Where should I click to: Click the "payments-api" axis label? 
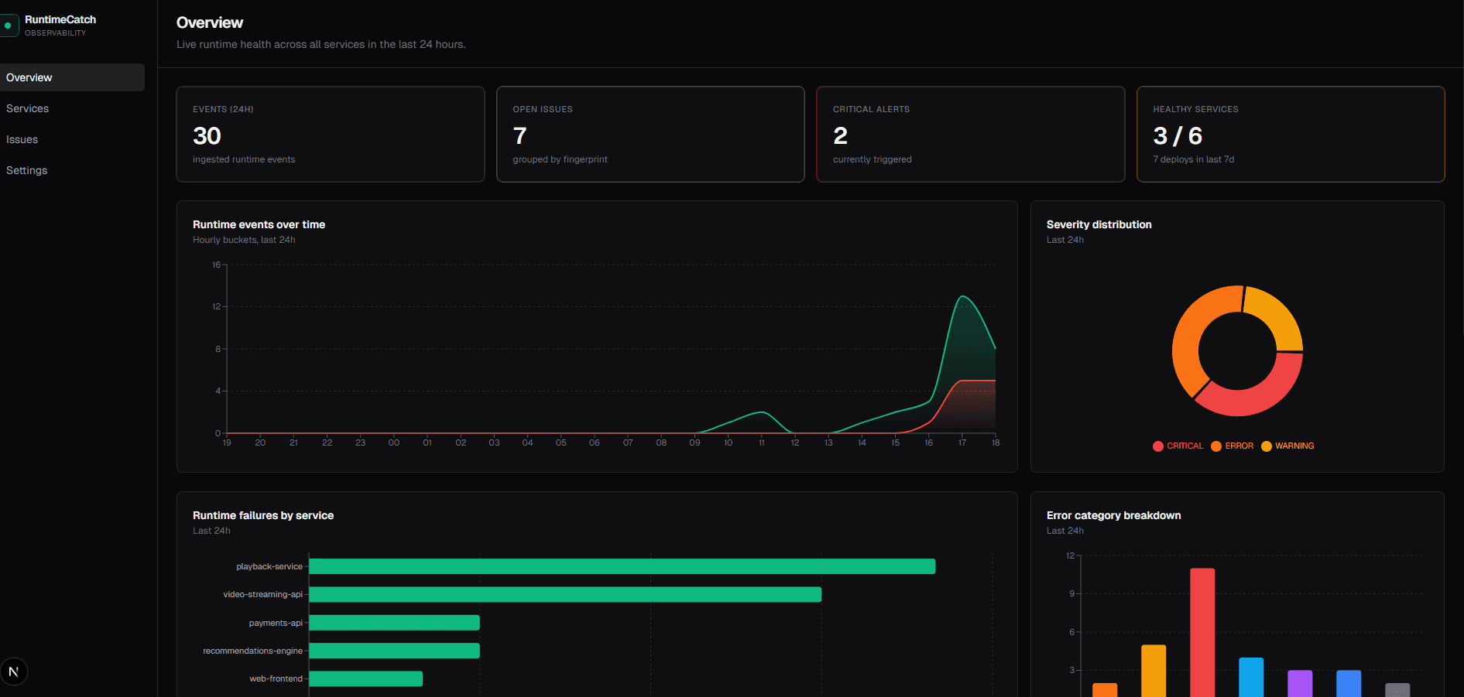click(276, 623)
